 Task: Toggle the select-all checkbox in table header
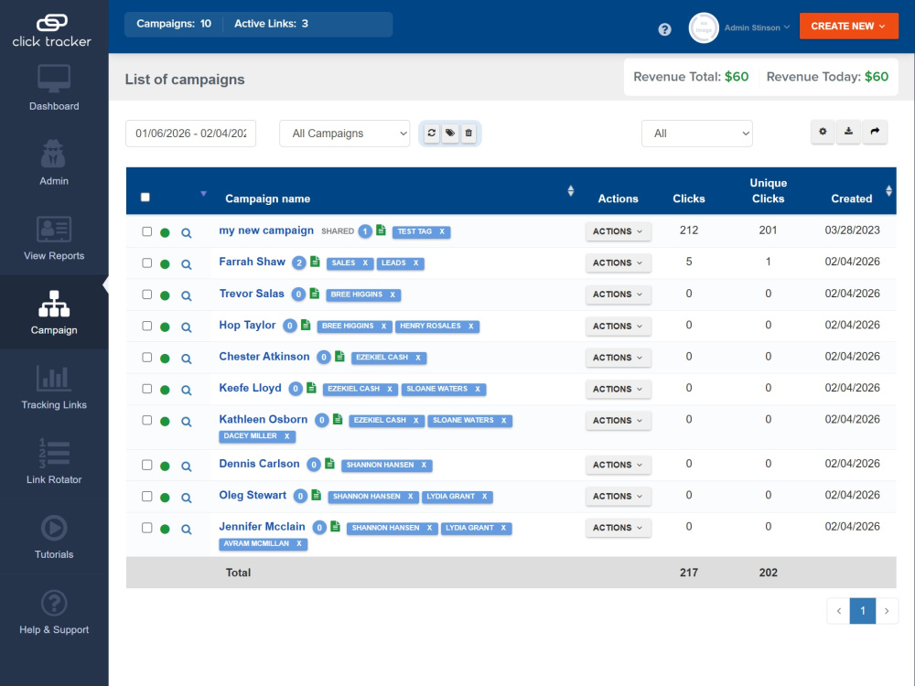pyautogui.click(x=145, y=198)
